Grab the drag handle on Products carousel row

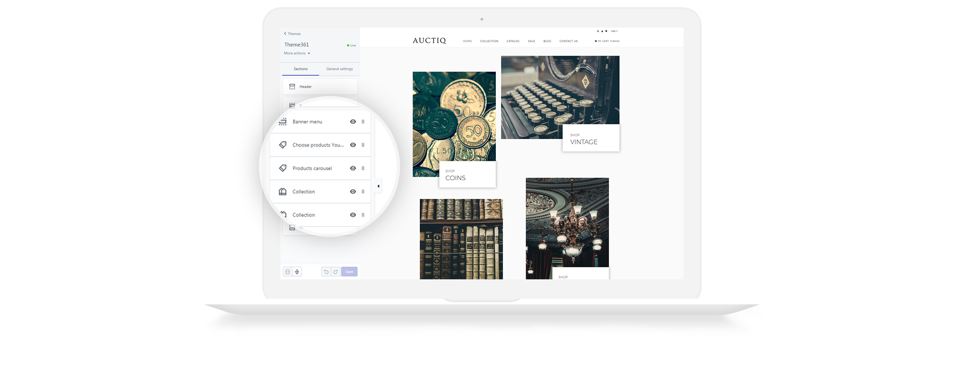(363, 168)
